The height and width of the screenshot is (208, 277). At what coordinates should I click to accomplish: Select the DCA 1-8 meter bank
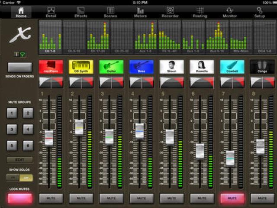click(x=264, y=37)
